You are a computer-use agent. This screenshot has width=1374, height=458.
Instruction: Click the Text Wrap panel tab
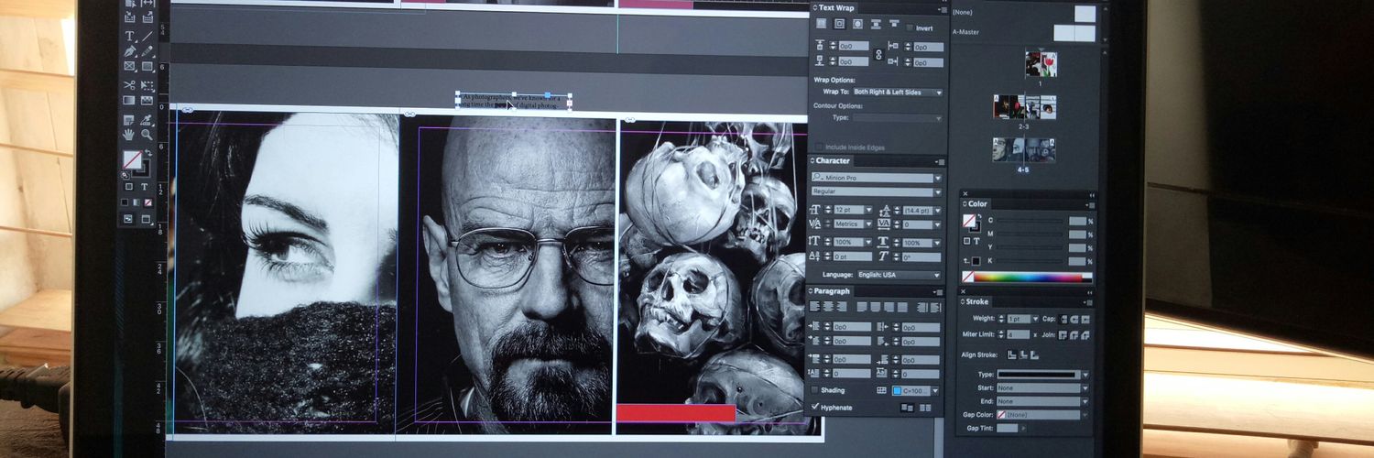click(x=837, y=7)
